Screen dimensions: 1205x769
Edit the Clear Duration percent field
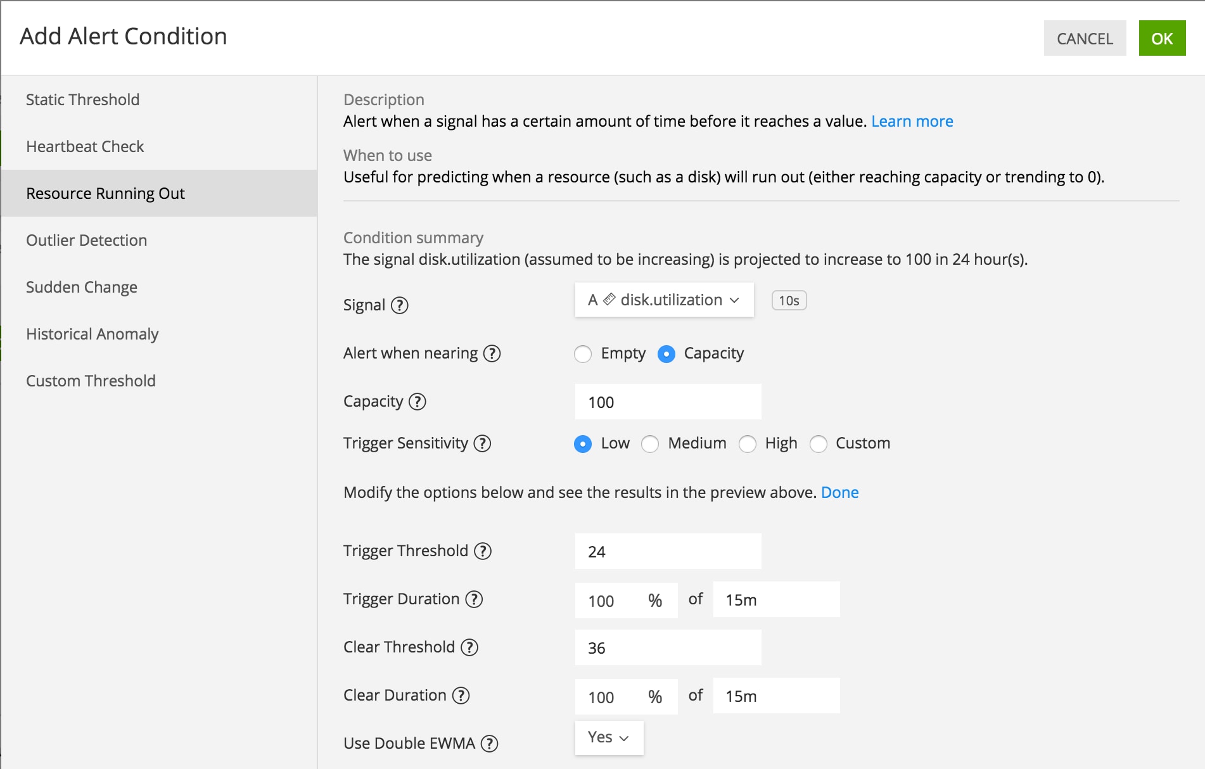626,697
